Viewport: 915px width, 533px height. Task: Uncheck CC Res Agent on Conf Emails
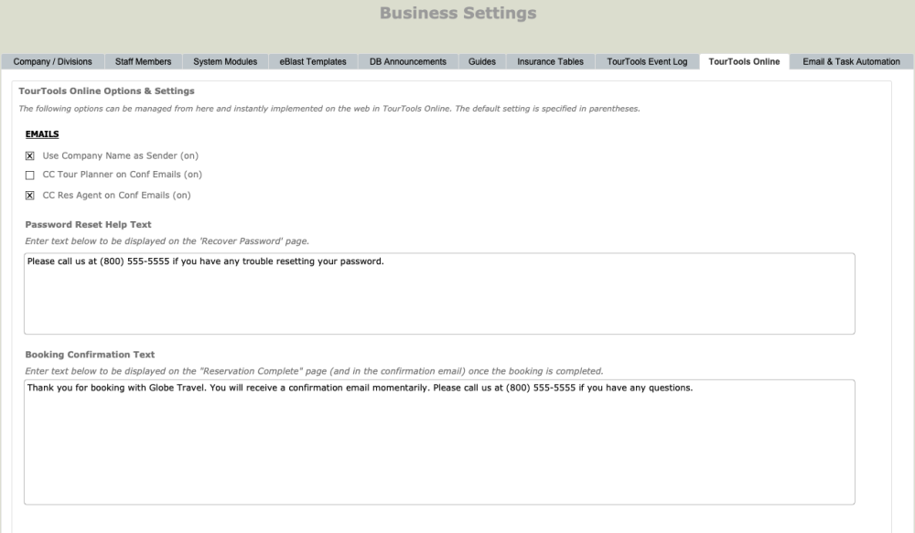(x=28, y=195)
